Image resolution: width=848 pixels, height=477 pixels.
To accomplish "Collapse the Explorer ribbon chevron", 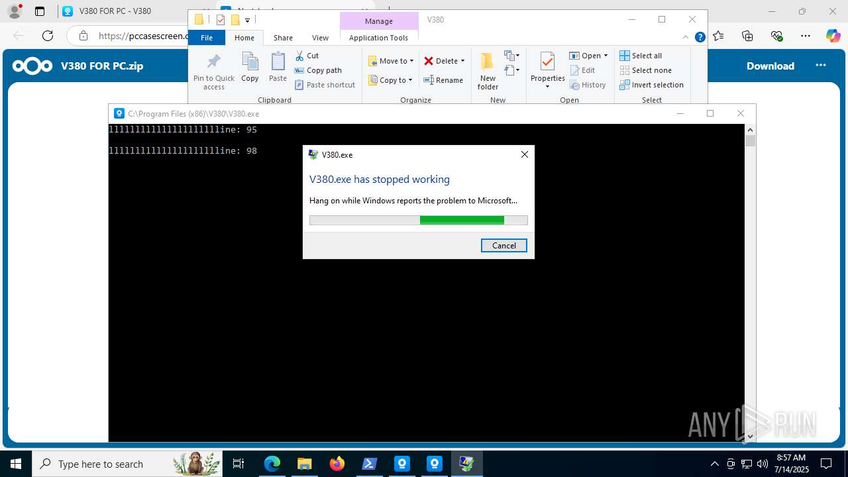I will point(686,38).
